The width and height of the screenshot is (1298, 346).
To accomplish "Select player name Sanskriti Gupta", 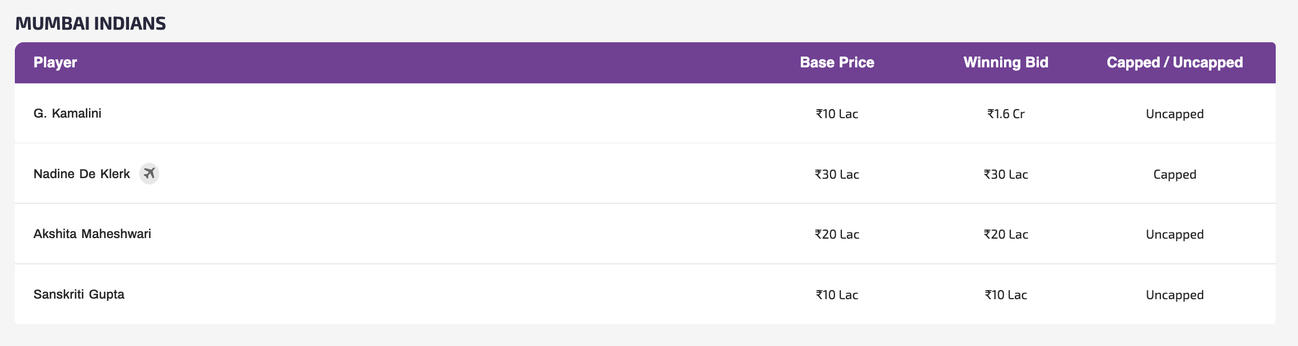I will point(79,294).
